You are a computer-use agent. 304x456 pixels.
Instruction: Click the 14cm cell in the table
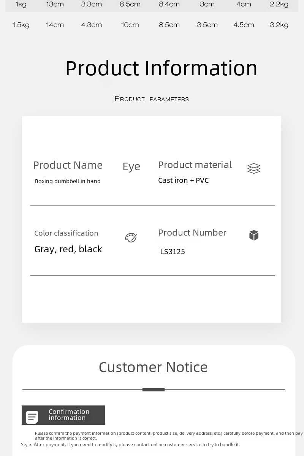55,25
